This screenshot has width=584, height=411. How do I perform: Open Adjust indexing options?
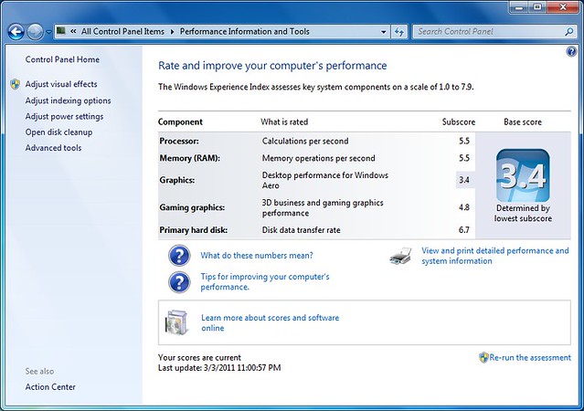68,100
